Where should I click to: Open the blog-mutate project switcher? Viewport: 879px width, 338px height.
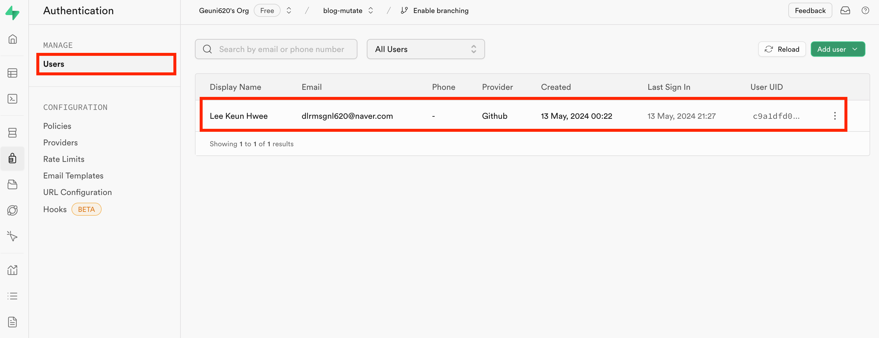[370, 11]
